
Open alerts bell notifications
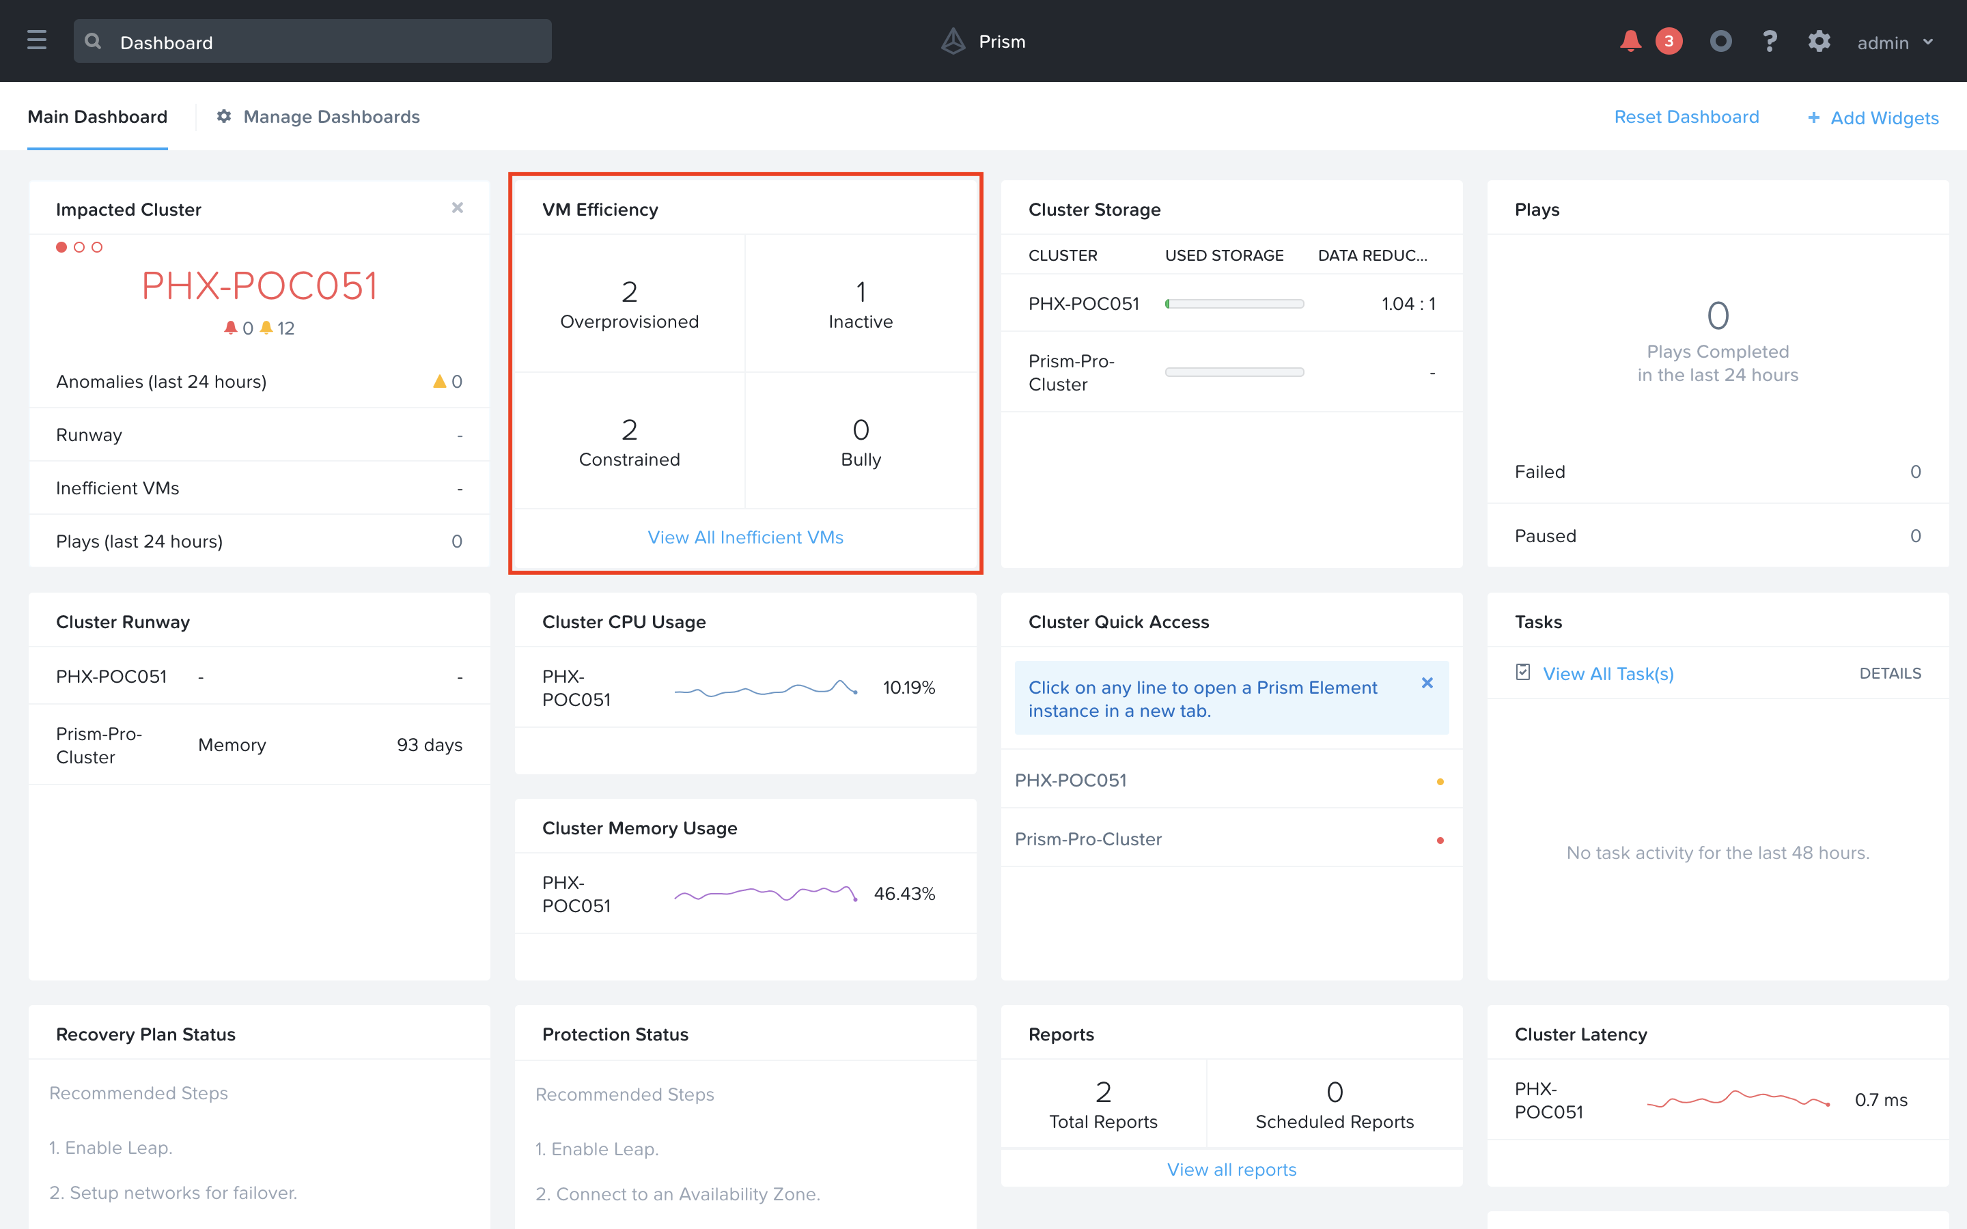pyautogui.click(x=1630, y=42)
